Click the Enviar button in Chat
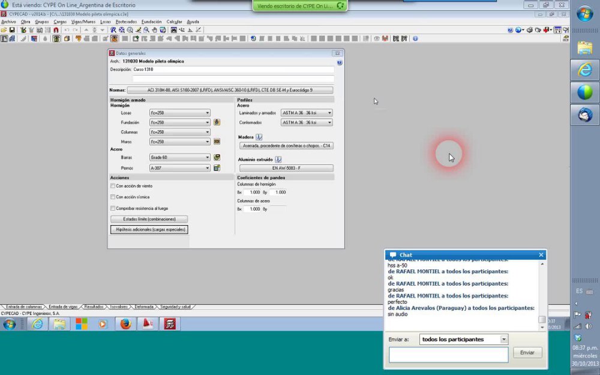The height and width of the screenshot is (375, 600). pyautogui.click(x=527, y=352)
